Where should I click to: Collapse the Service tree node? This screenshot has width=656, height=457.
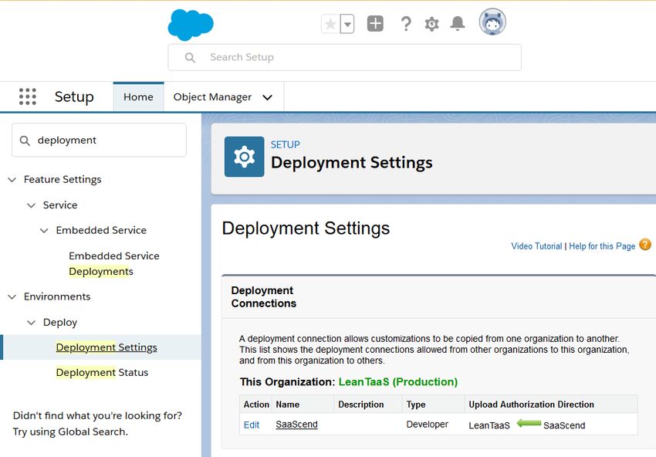[x=32, y=205]
